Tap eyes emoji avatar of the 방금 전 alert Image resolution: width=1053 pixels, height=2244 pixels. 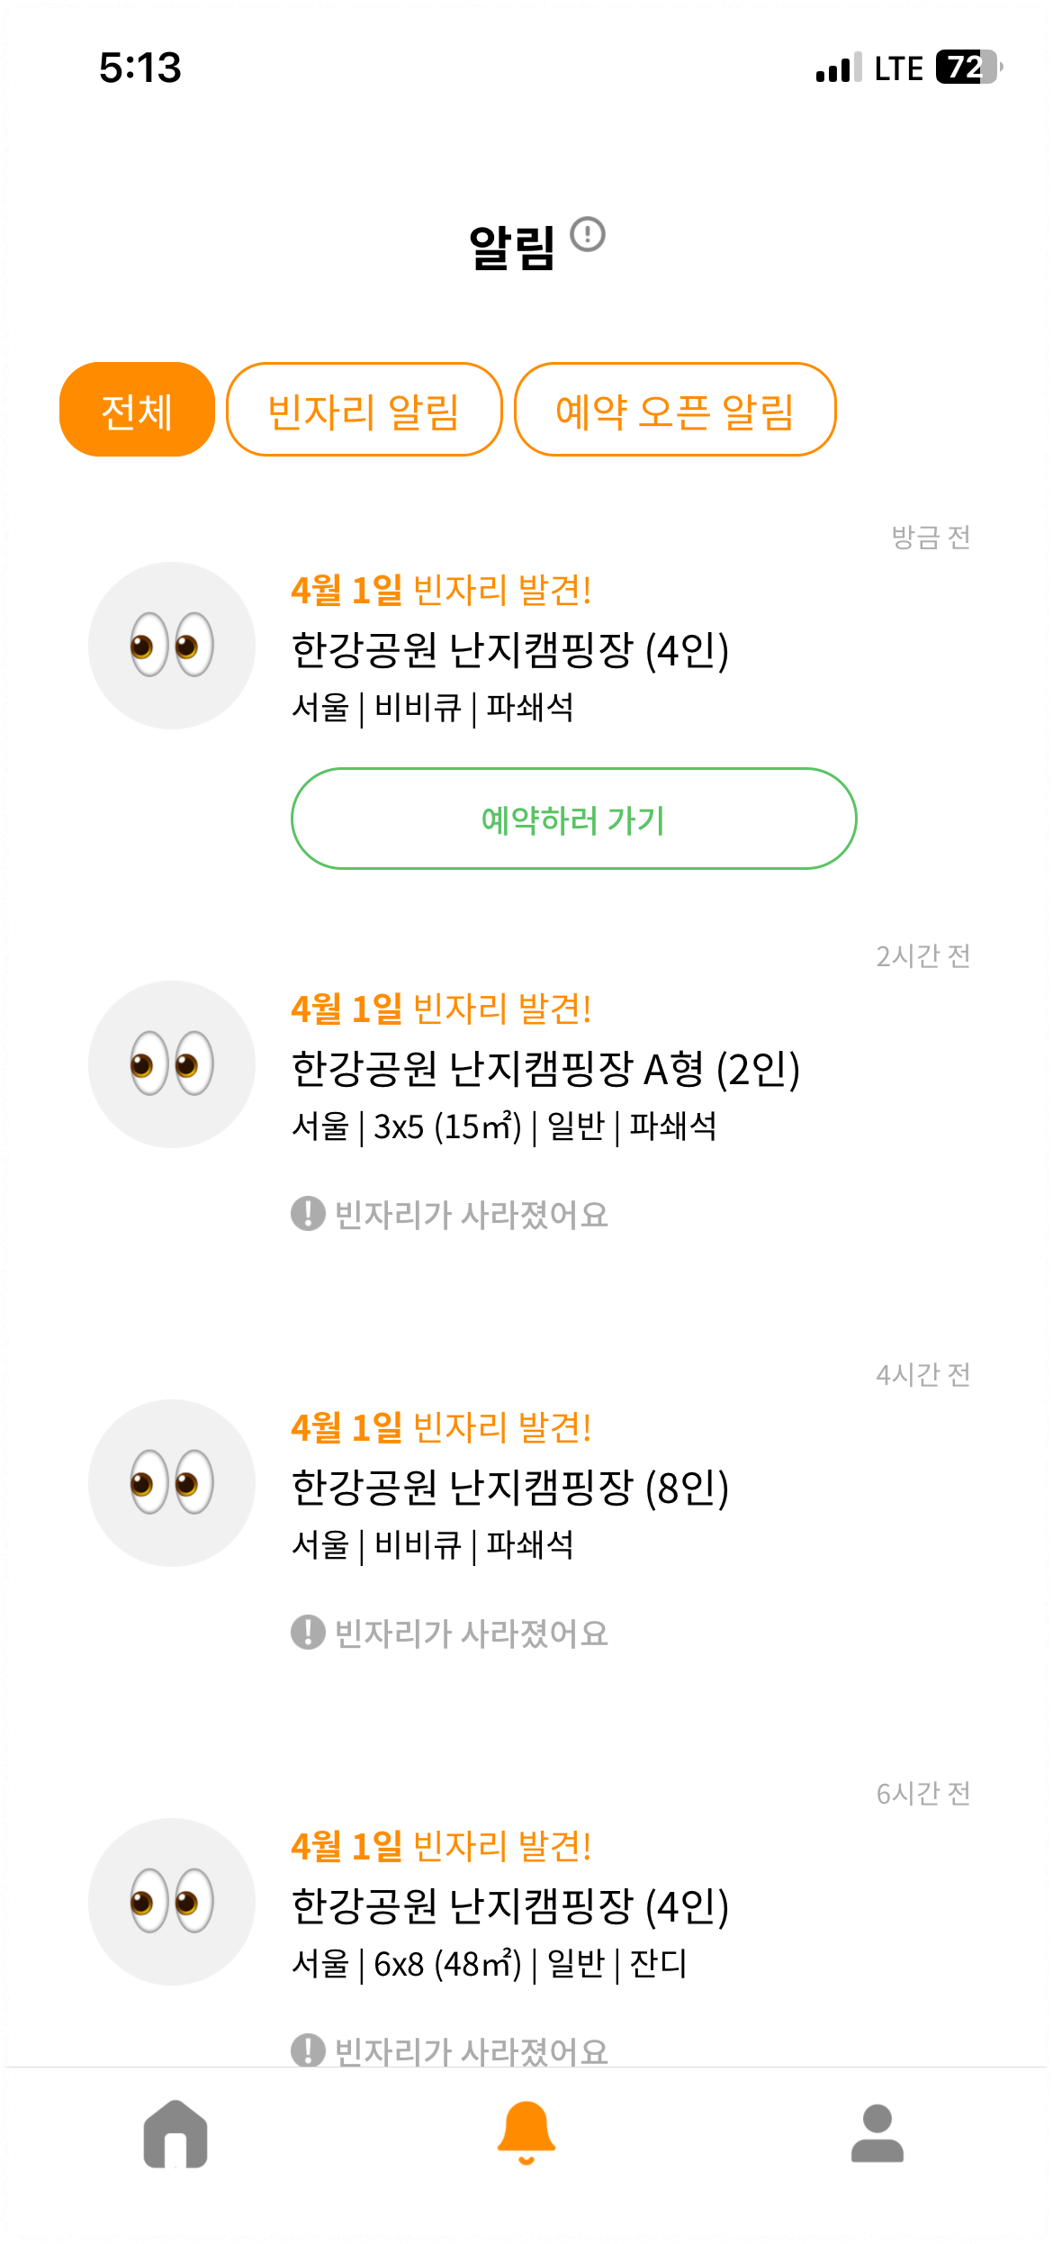(172, 646)
